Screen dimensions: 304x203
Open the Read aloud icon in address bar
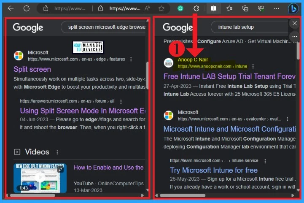click(147, 8)
